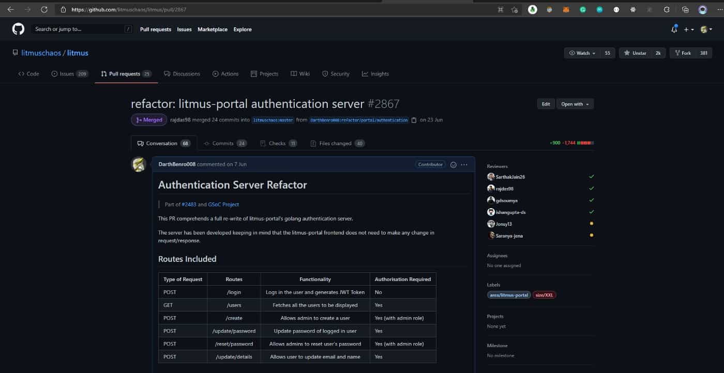
Task: Click the extensions puzzle icon in toolbar
Action: click(667, 9)
